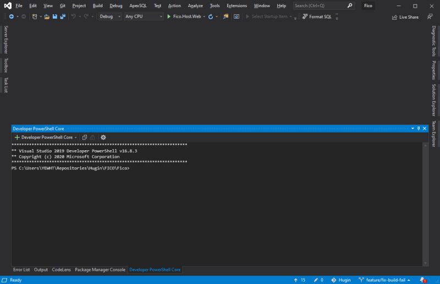Image resolution: width=440 pixels, height=284 pixels.
Task: Click the Visual Studio logo icon
Action: (x=8, y=5)
